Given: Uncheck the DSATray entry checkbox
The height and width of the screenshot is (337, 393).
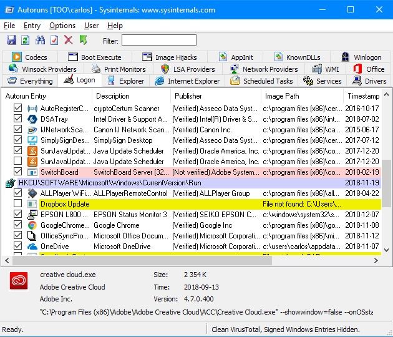Looking at the screenshot, I should pyautogui.click(x=17, y=119).
